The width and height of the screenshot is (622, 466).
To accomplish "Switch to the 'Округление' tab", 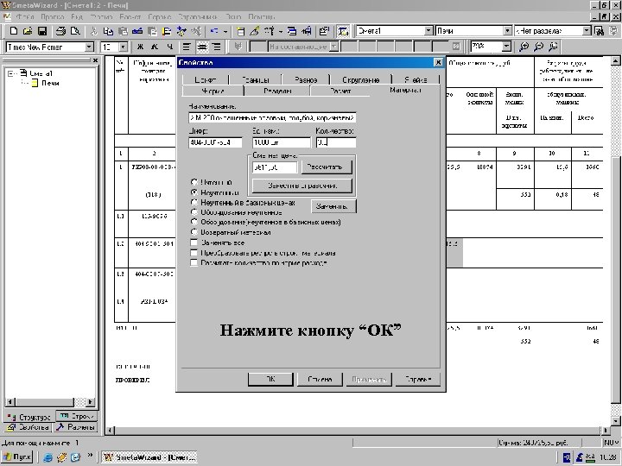I will tap(360, 79).
